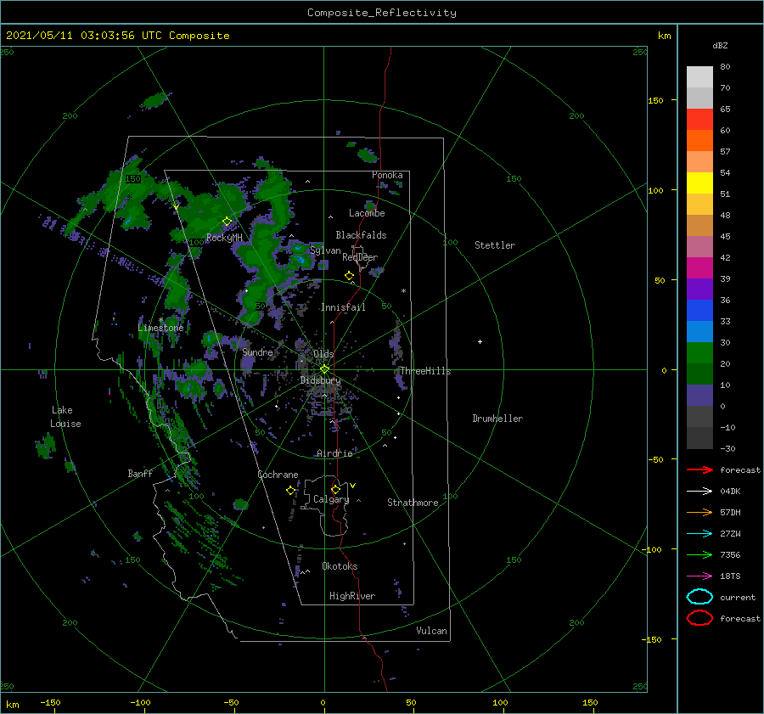The width and height of the screenshot is (764, 714).
Task: Select the white 04DK arrow icon
Action: coord(699,492)
